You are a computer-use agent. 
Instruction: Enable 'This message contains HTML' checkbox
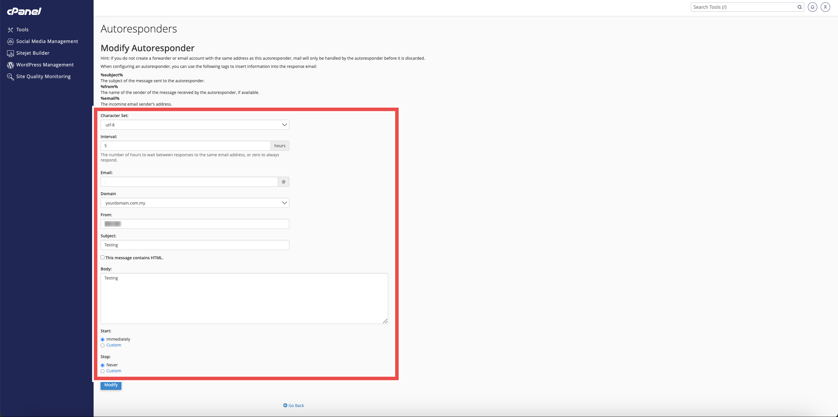102,258
